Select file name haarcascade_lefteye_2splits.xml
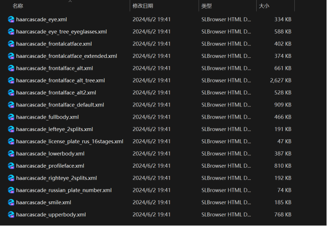 (x=54, y=129)
